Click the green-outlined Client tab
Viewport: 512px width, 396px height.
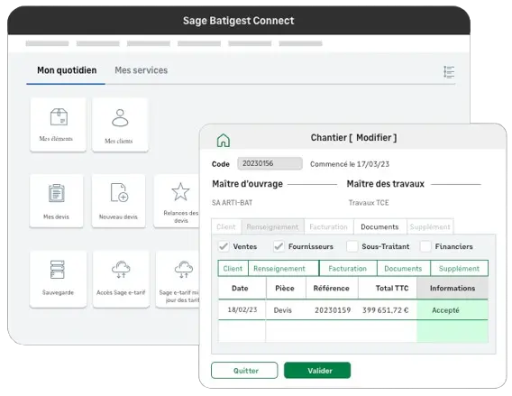[x=233, y=269]
